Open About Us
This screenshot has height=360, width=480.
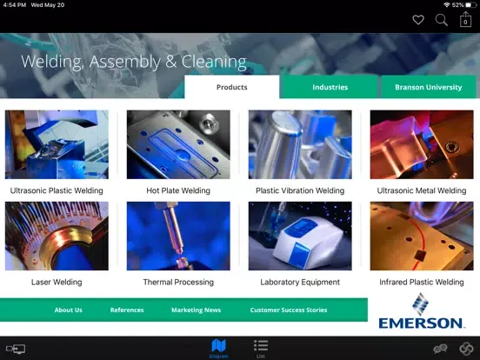point(69,310)
